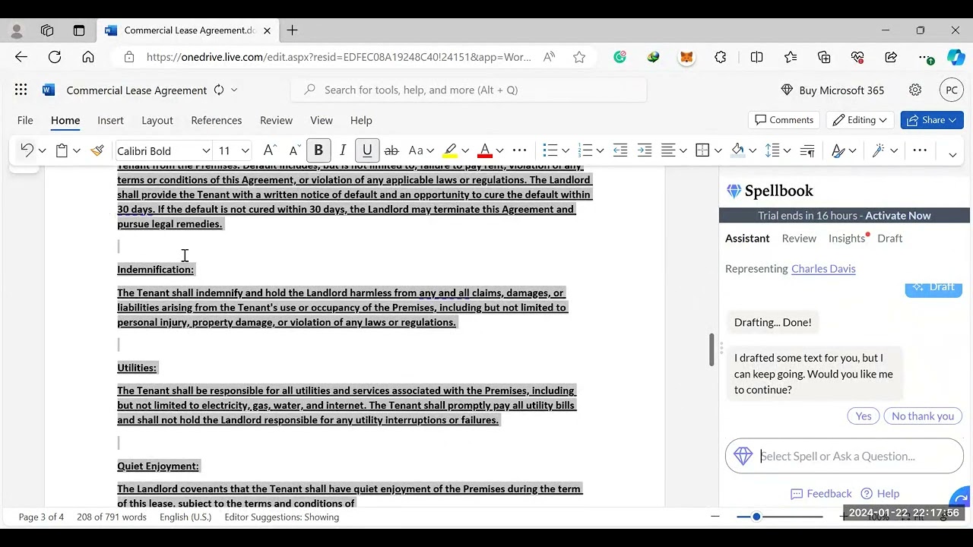Decrease paragraph indent
This screenshot has width=973, height=547.
[620, 150]
